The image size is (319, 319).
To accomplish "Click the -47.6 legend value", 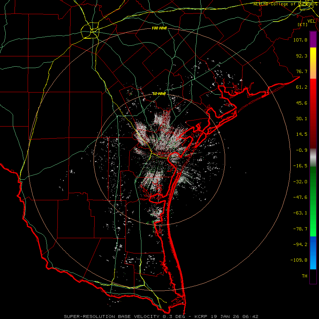I will (x=300, y=197).
